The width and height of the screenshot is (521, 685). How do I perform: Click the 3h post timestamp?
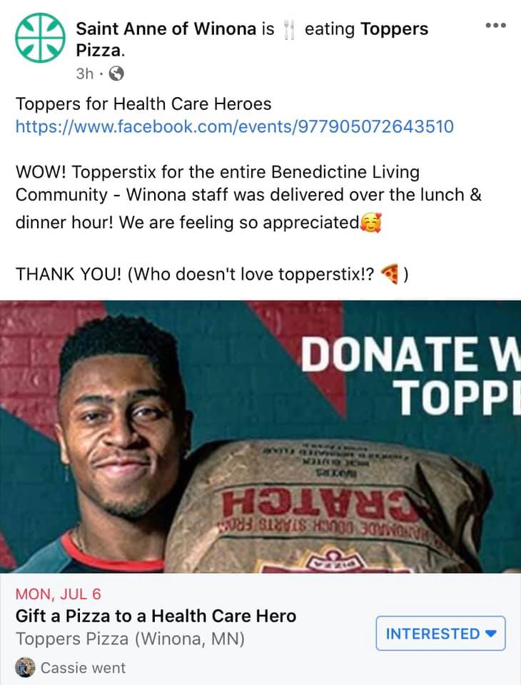[x=85, y=73]
